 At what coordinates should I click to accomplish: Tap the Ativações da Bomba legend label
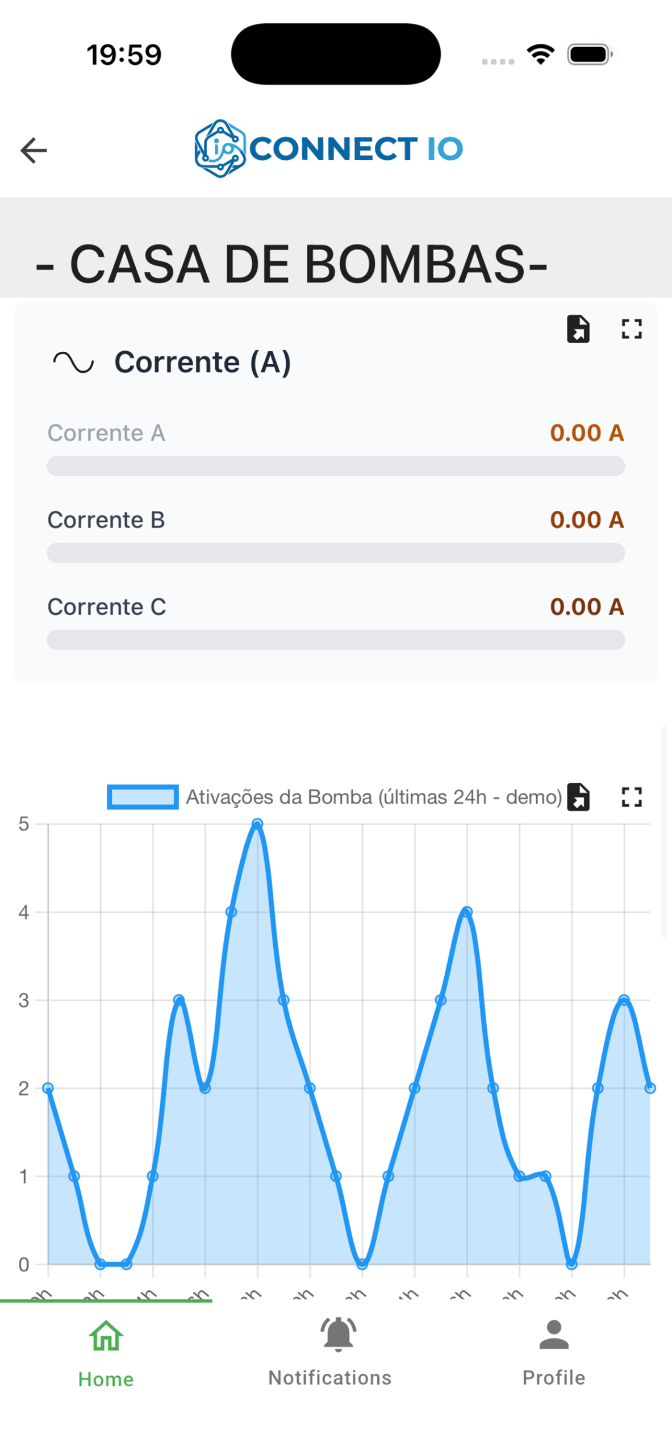[374, 797]
